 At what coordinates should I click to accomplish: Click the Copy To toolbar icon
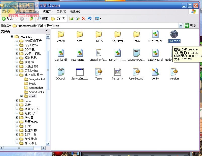click(77, 19)
